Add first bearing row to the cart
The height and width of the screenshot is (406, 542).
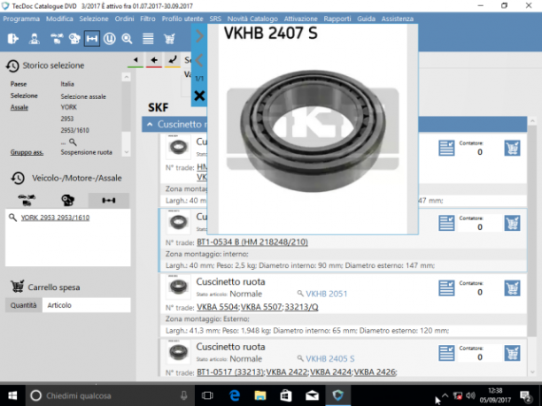tap(512, 148)
